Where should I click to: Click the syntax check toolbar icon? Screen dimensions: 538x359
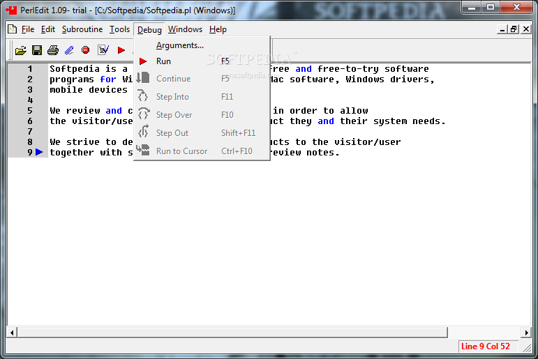(103, 50)
